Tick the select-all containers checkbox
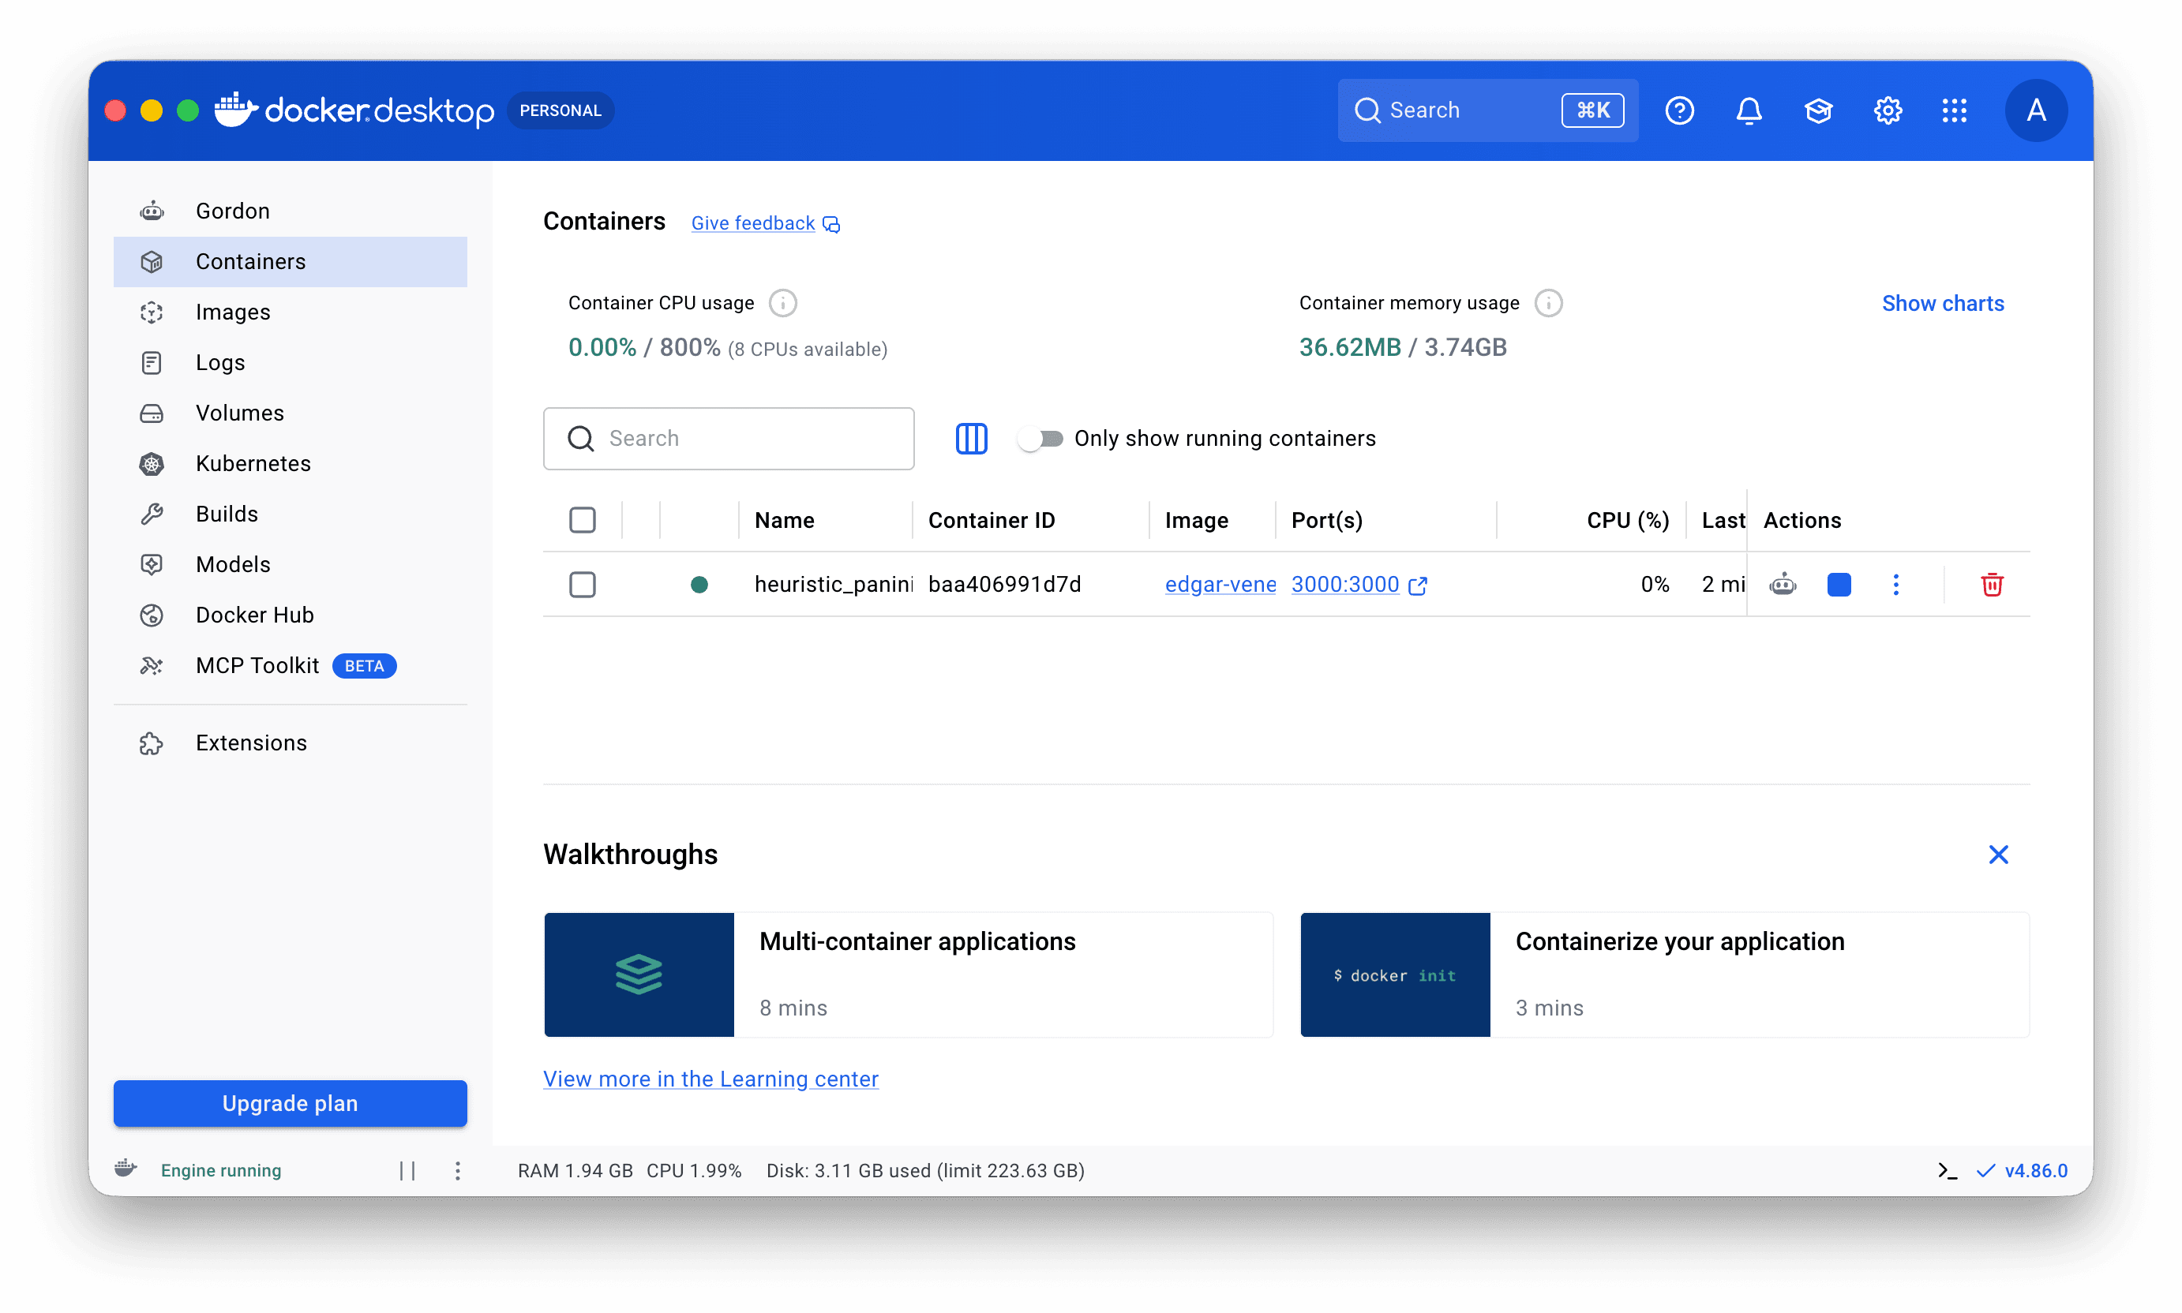Image resolution: width=2182 pixels, height=1313 pixels. (x=583, y=520)
